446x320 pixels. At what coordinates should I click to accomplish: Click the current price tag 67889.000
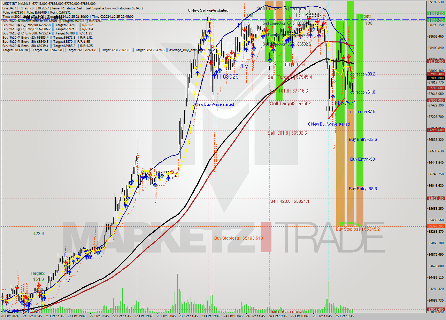[x=436, y=78]
